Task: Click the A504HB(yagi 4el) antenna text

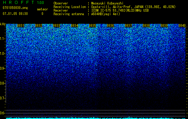Action: coord(106,14)
